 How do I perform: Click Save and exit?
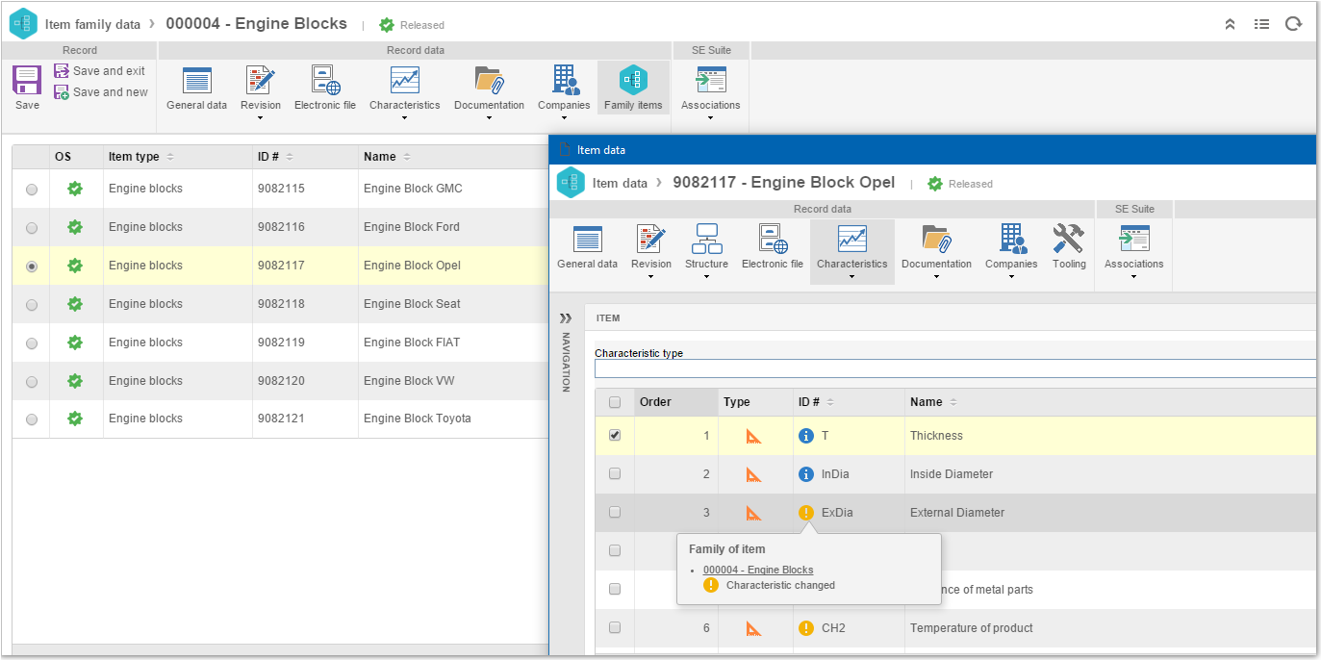click(100, 71)
